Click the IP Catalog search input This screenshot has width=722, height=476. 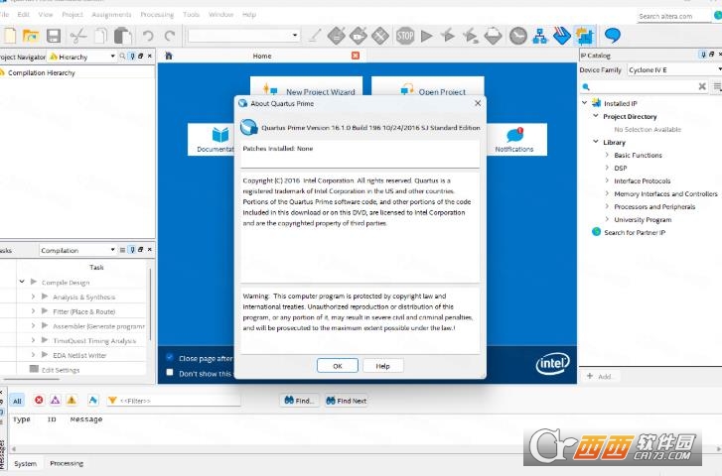point(644,86)
